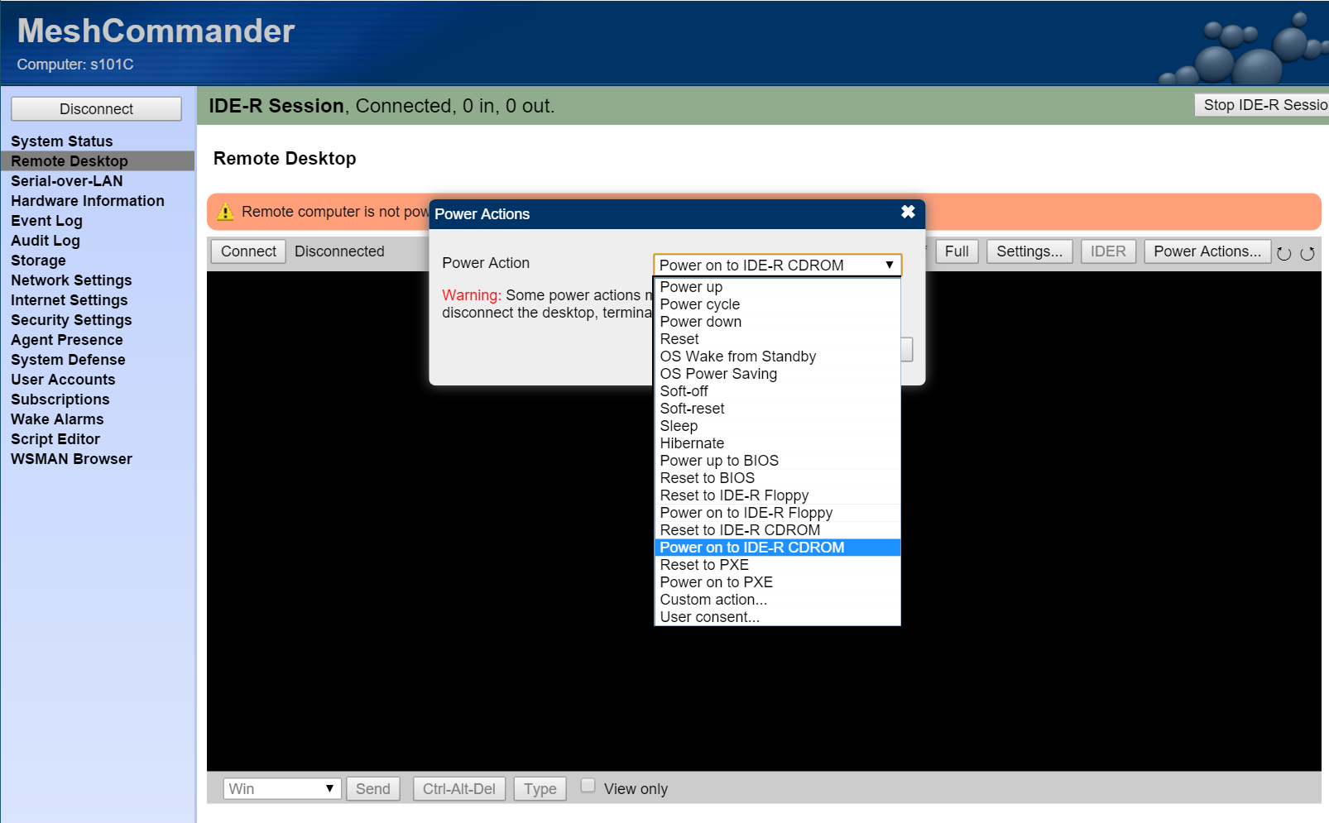Click Stop IDE-R Session button
Image resolution: width=1329 pixels, height=823 pixels.
tap(1263, 105)
